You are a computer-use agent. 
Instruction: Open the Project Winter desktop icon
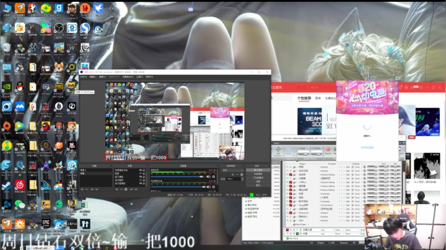[x=59, y=106]
